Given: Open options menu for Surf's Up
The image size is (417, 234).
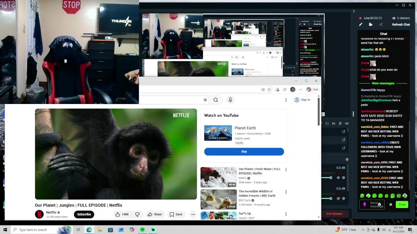Looking at the screenshot, I should tap(286, 214).
